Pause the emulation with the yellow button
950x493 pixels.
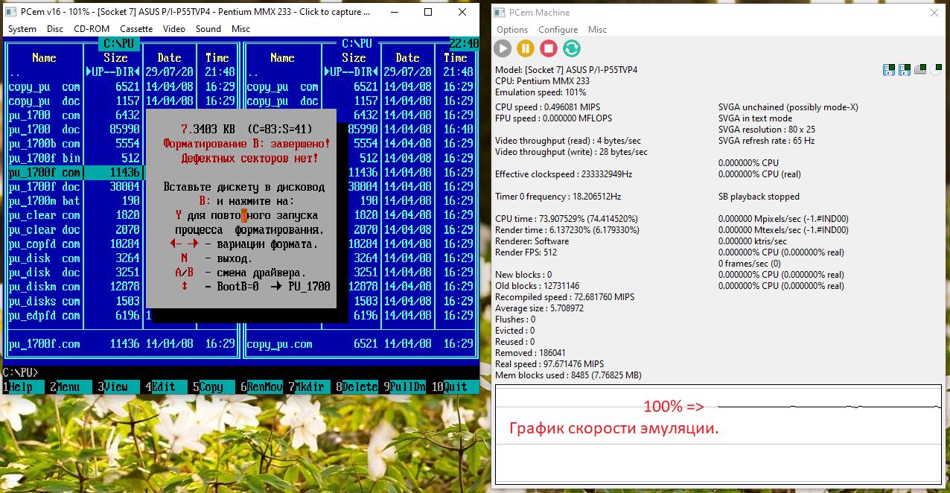point(526,48)
